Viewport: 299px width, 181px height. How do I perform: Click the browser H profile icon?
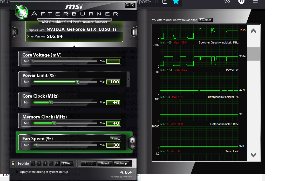pos(241,2)
